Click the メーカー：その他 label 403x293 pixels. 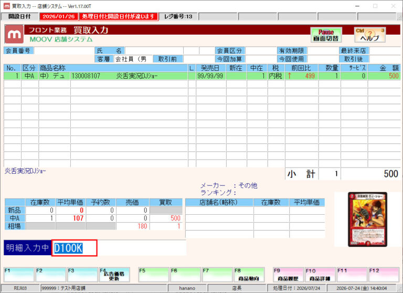pyautogui.click(x=229, y=185)
